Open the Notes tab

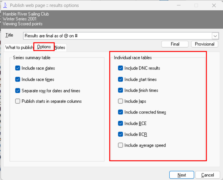60,48
